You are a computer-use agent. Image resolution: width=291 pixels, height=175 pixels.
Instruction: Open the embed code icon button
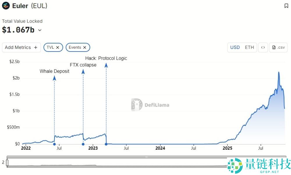tap(263, 47)
